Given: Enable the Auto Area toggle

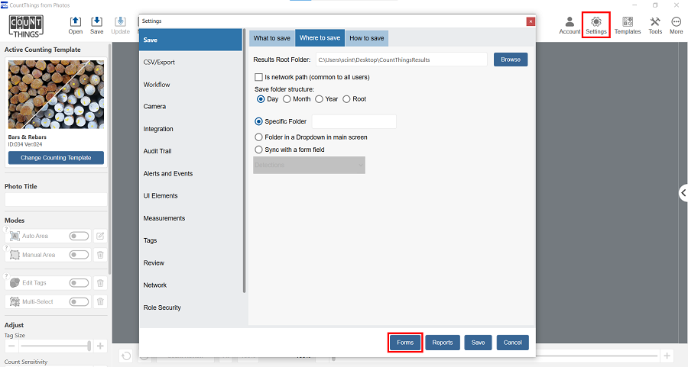Looking at the screenshot, I should coord(78,237).
